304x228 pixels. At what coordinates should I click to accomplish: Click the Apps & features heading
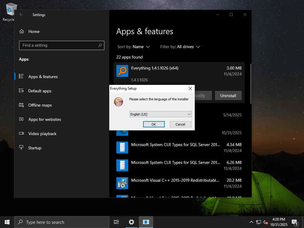click(145, 31)
